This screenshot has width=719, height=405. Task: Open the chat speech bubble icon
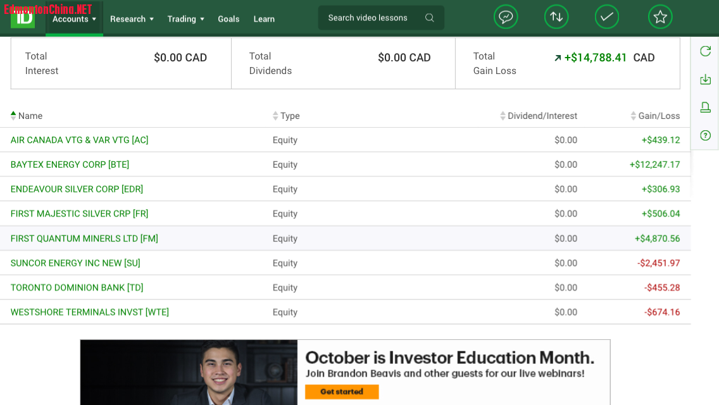(506, 18)
